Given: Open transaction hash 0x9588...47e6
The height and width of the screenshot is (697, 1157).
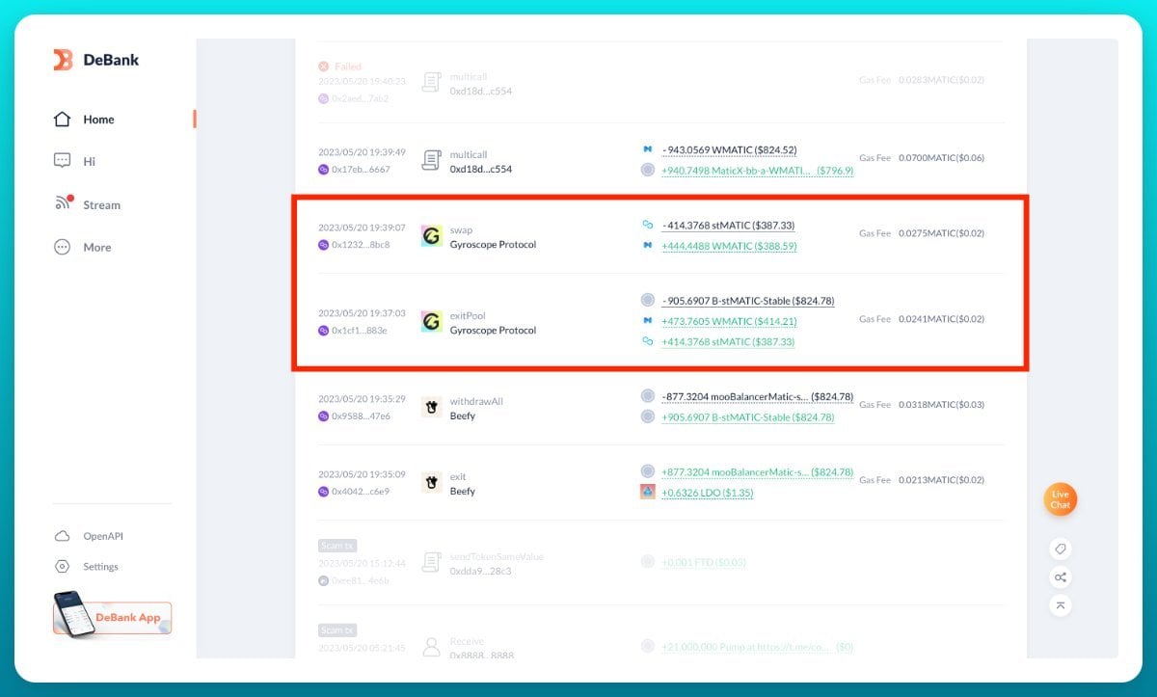Looking at the screenshot, I should pos(361,416).
